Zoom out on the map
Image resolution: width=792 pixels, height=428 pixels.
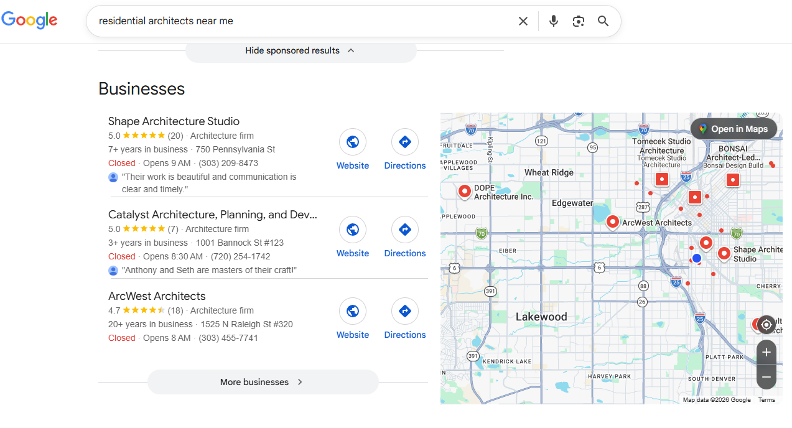point(766,377)
